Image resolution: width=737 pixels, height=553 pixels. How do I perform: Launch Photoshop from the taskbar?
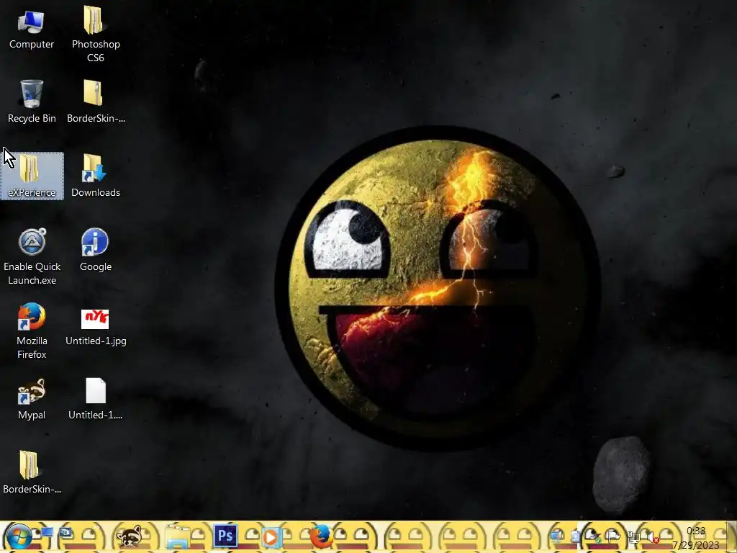(225, 536)
